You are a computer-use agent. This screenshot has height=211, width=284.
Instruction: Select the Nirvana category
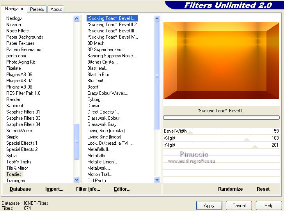[x=14, y=25]
